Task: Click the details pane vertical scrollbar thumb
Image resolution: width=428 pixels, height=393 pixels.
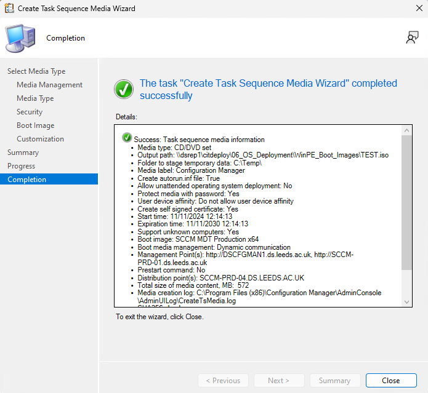Action: coord(406,203)
